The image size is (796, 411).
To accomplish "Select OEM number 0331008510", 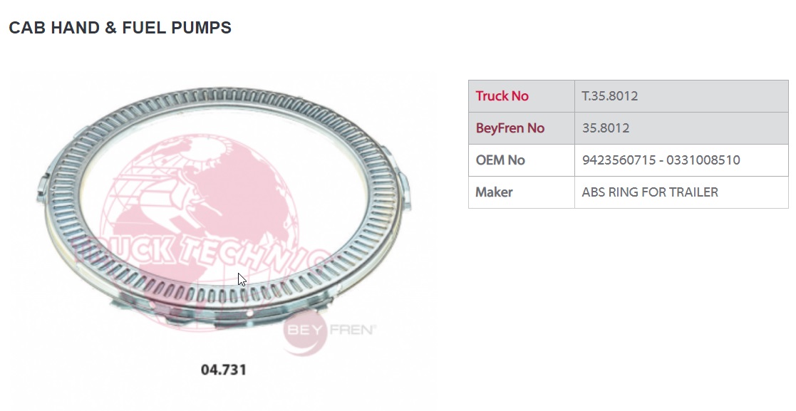I will click(x=703, y=160).
